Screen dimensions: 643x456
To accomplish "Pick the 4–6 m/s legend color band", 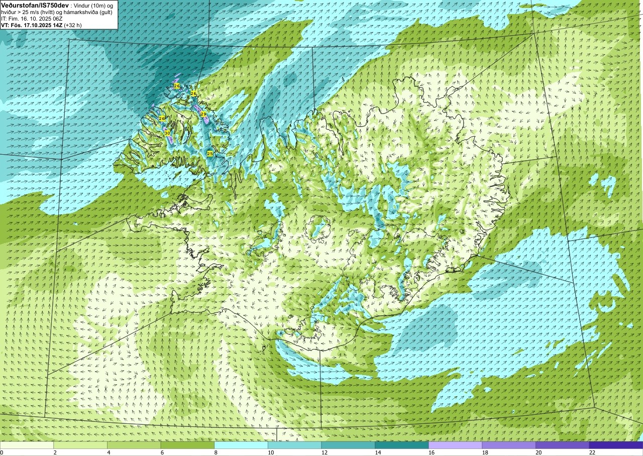I will coord(134,445).
